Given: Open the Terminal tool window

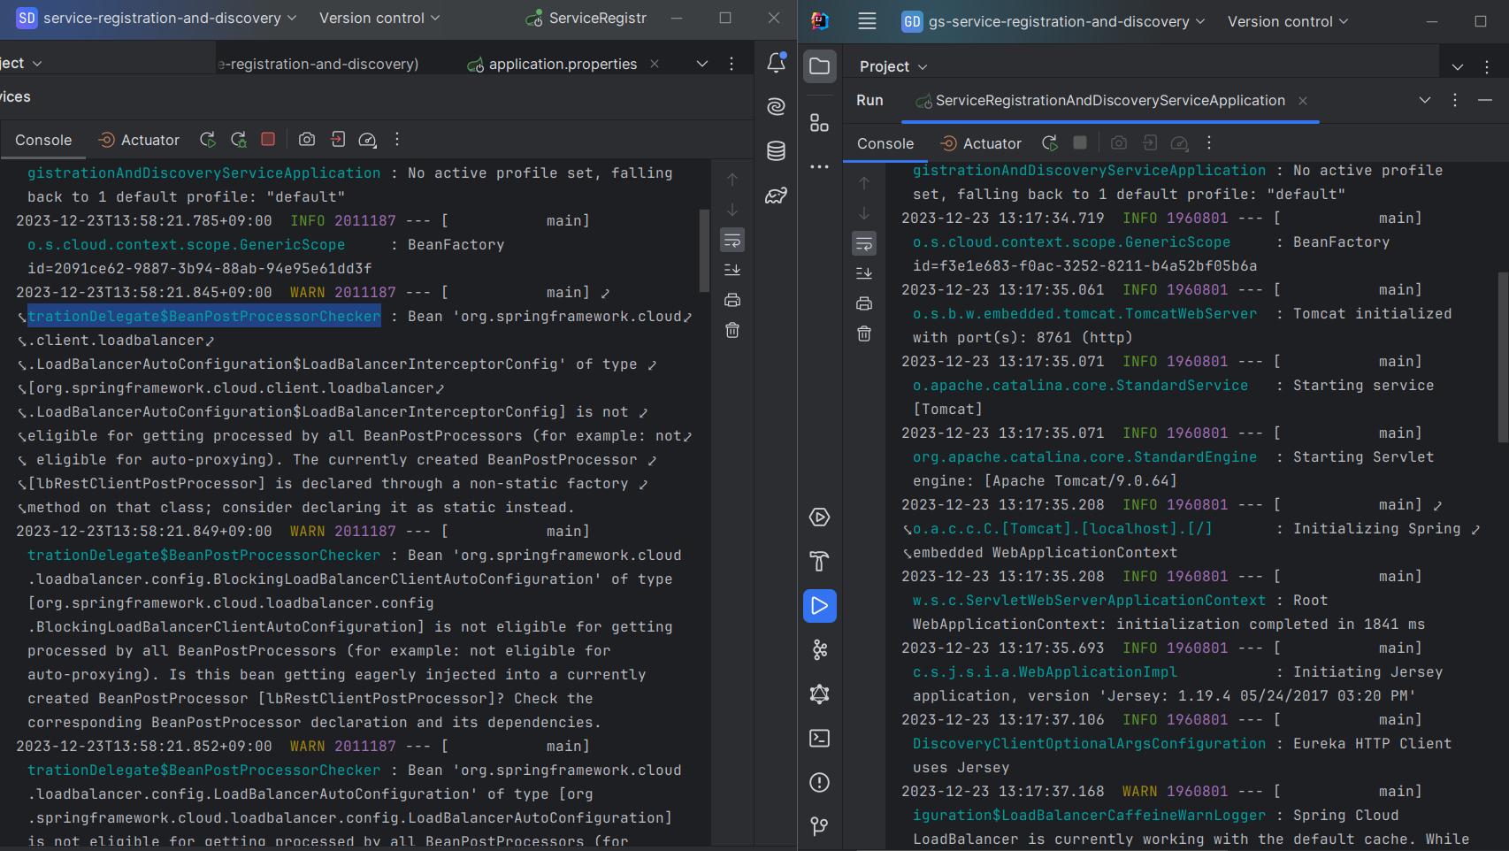Looking at the screenshot, I should [x=820, y=739].
